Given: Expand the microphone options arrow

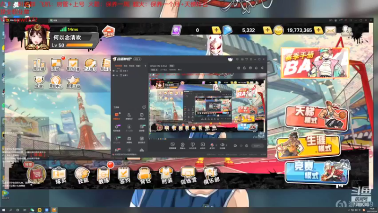Looking at the screenshot, I should (x=216, y=145).
